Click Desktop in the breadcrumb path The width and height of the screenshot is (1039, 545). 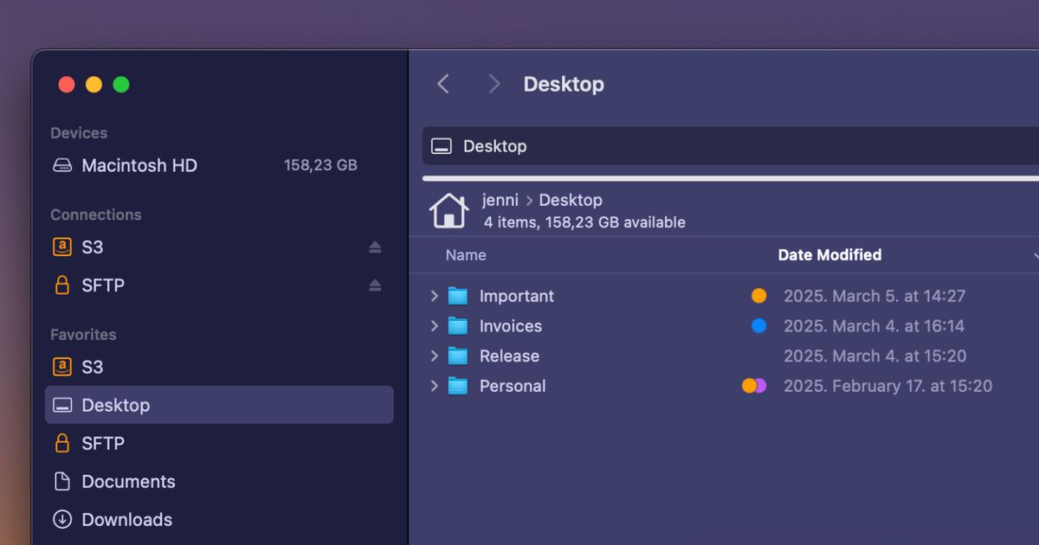point(571,200)
